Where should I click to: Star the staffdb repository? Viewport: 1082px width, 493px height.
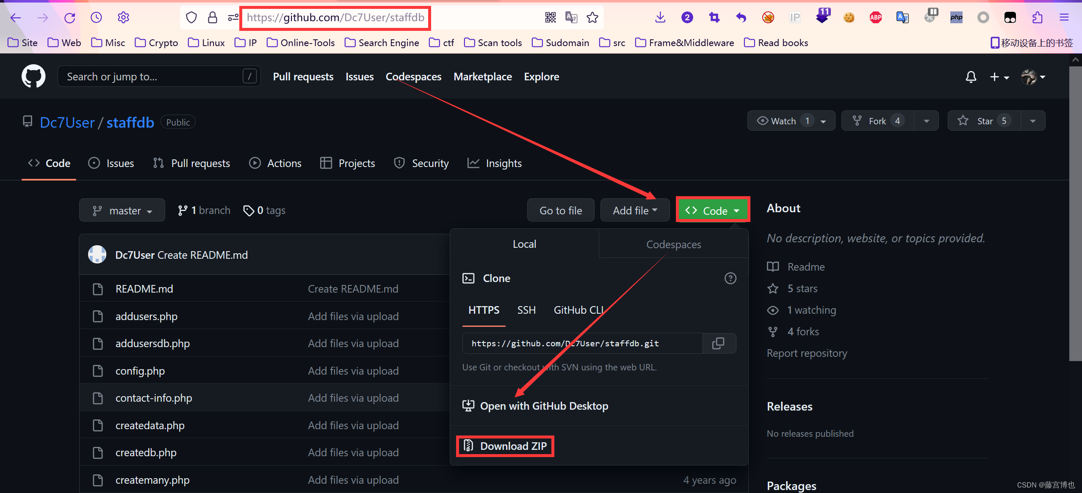click(984, 121)
